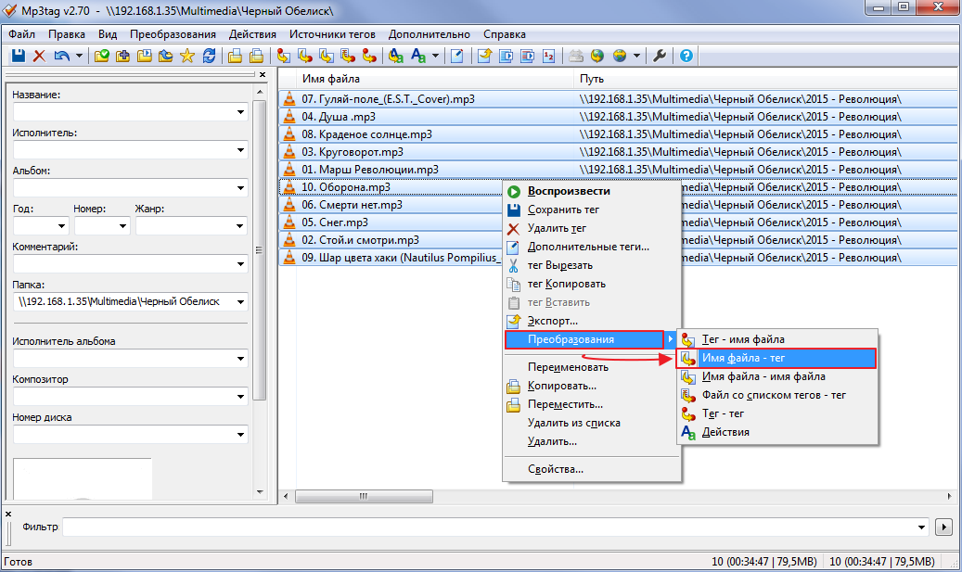The width and height of the screenshot is (962, 572).
Task: Expand the Название field dropdown
Action: click(x=240, y=112)
